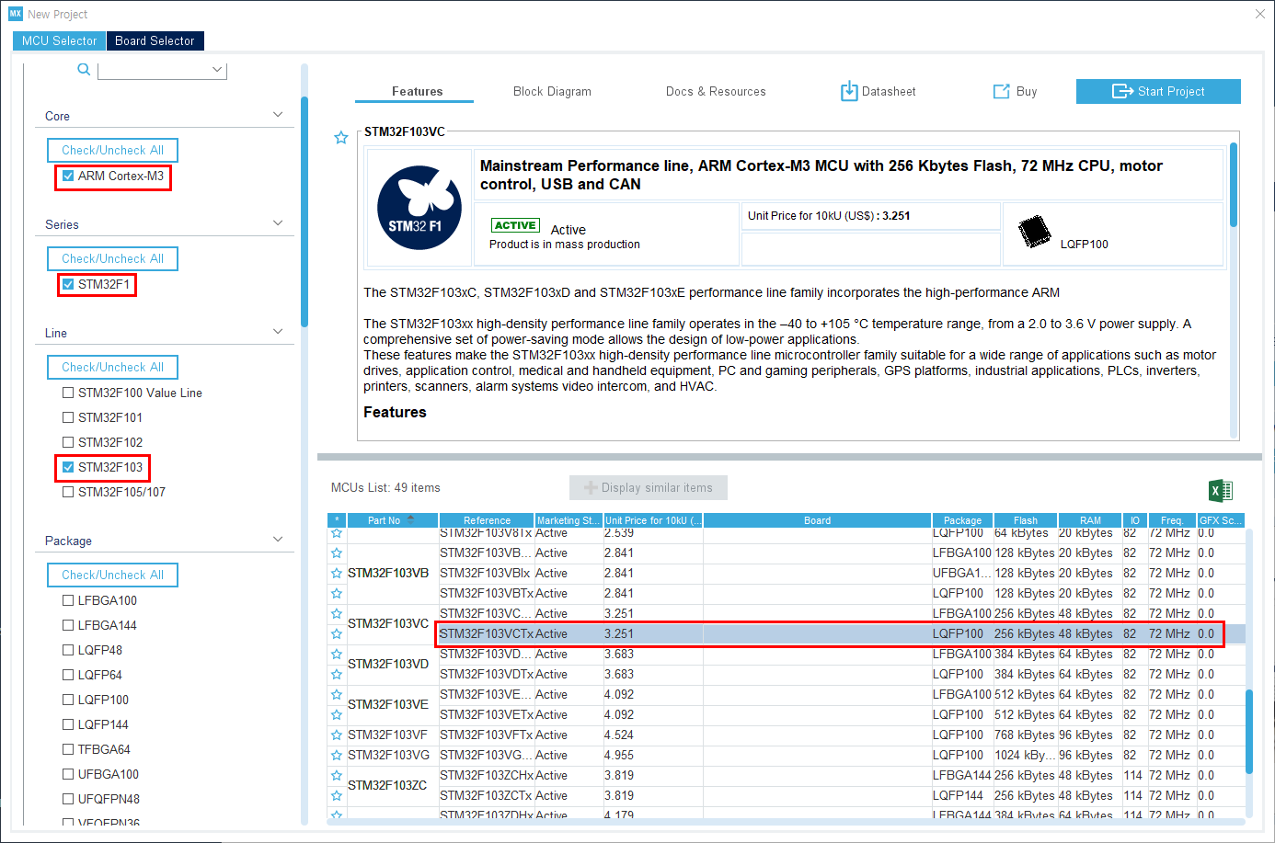The height and width of the screenshot is (843, 1275).
Task: Click the Buy external link icon
Action: point(1002,91)
